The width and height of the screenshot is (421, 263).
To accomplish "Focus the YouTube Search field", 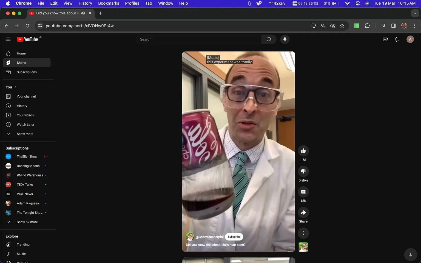I will click(x=199, y=39).
